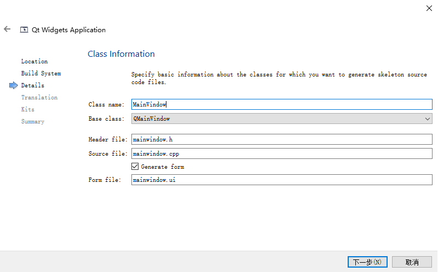Uncheck the Generate form checkbox

point(135,167)
